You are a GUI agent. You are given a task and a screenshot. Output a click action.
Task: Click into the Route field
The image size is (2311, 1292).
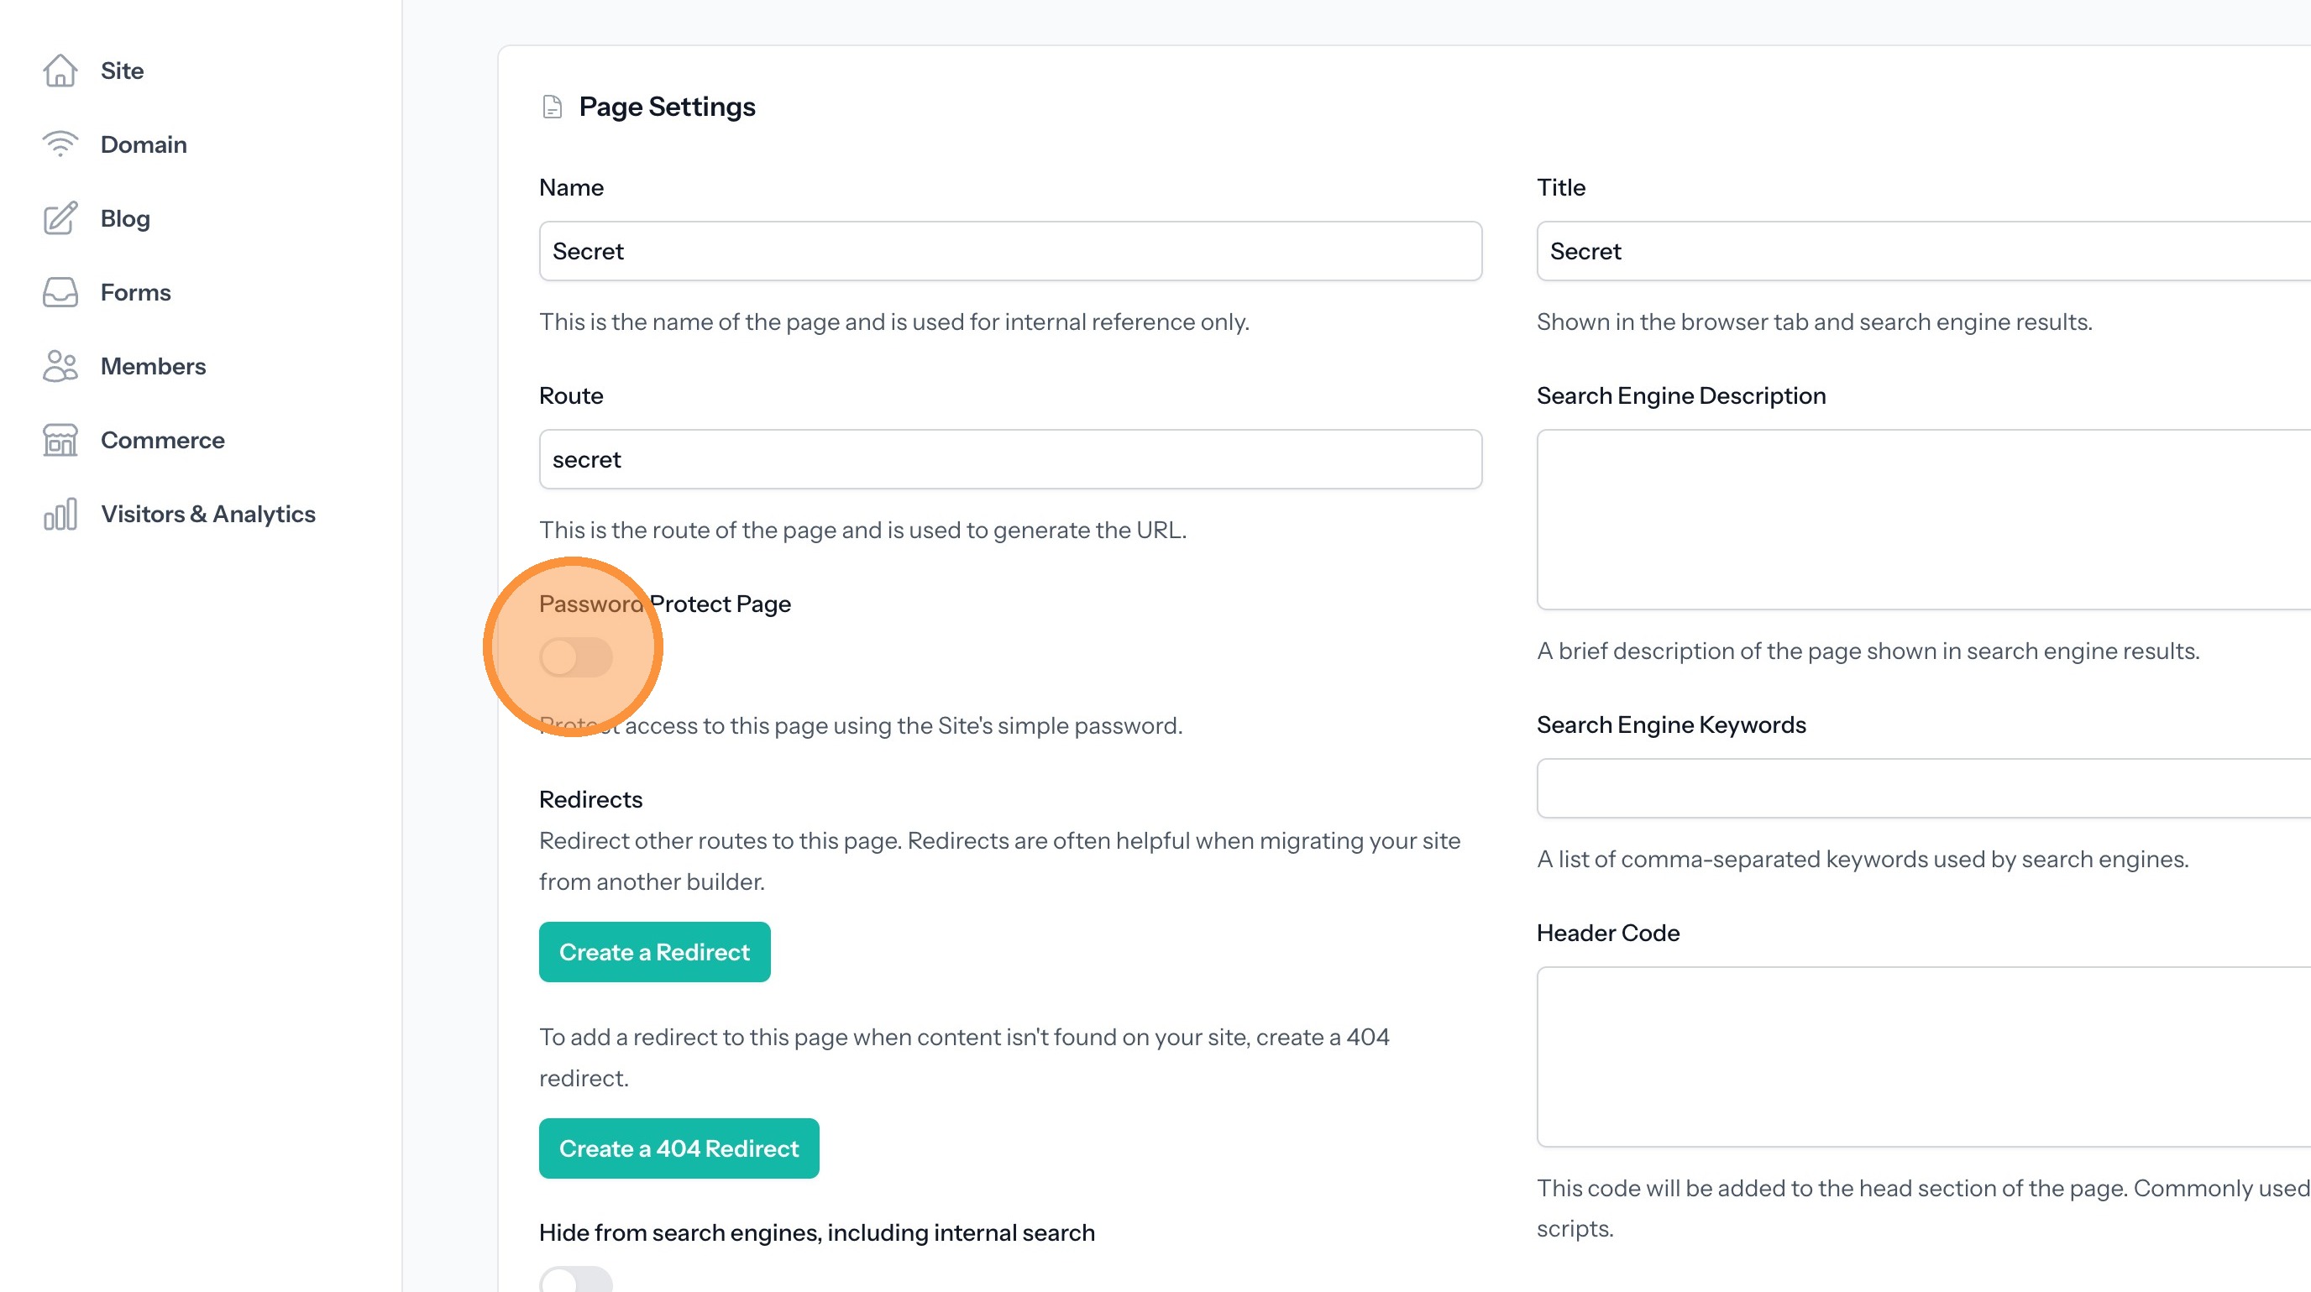1010,459
